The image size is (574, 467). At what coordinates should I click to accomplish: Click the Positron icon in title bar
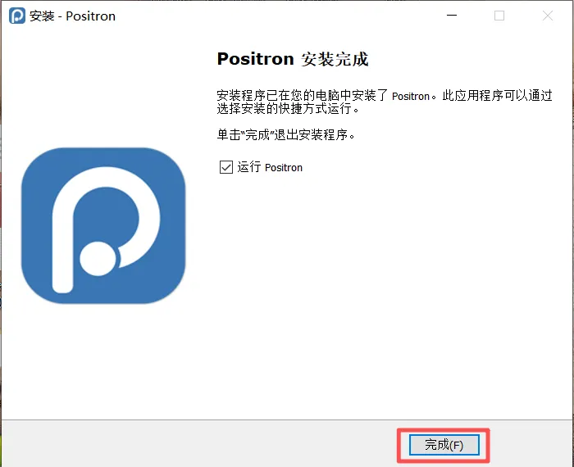(17, 16)
